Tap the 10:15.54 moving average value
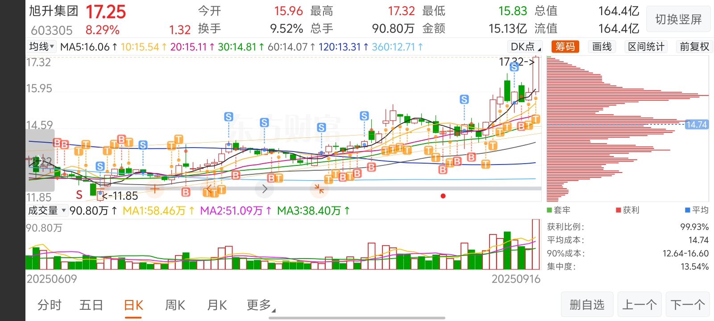This screenshot has height=321, width=714. point(144,47)
